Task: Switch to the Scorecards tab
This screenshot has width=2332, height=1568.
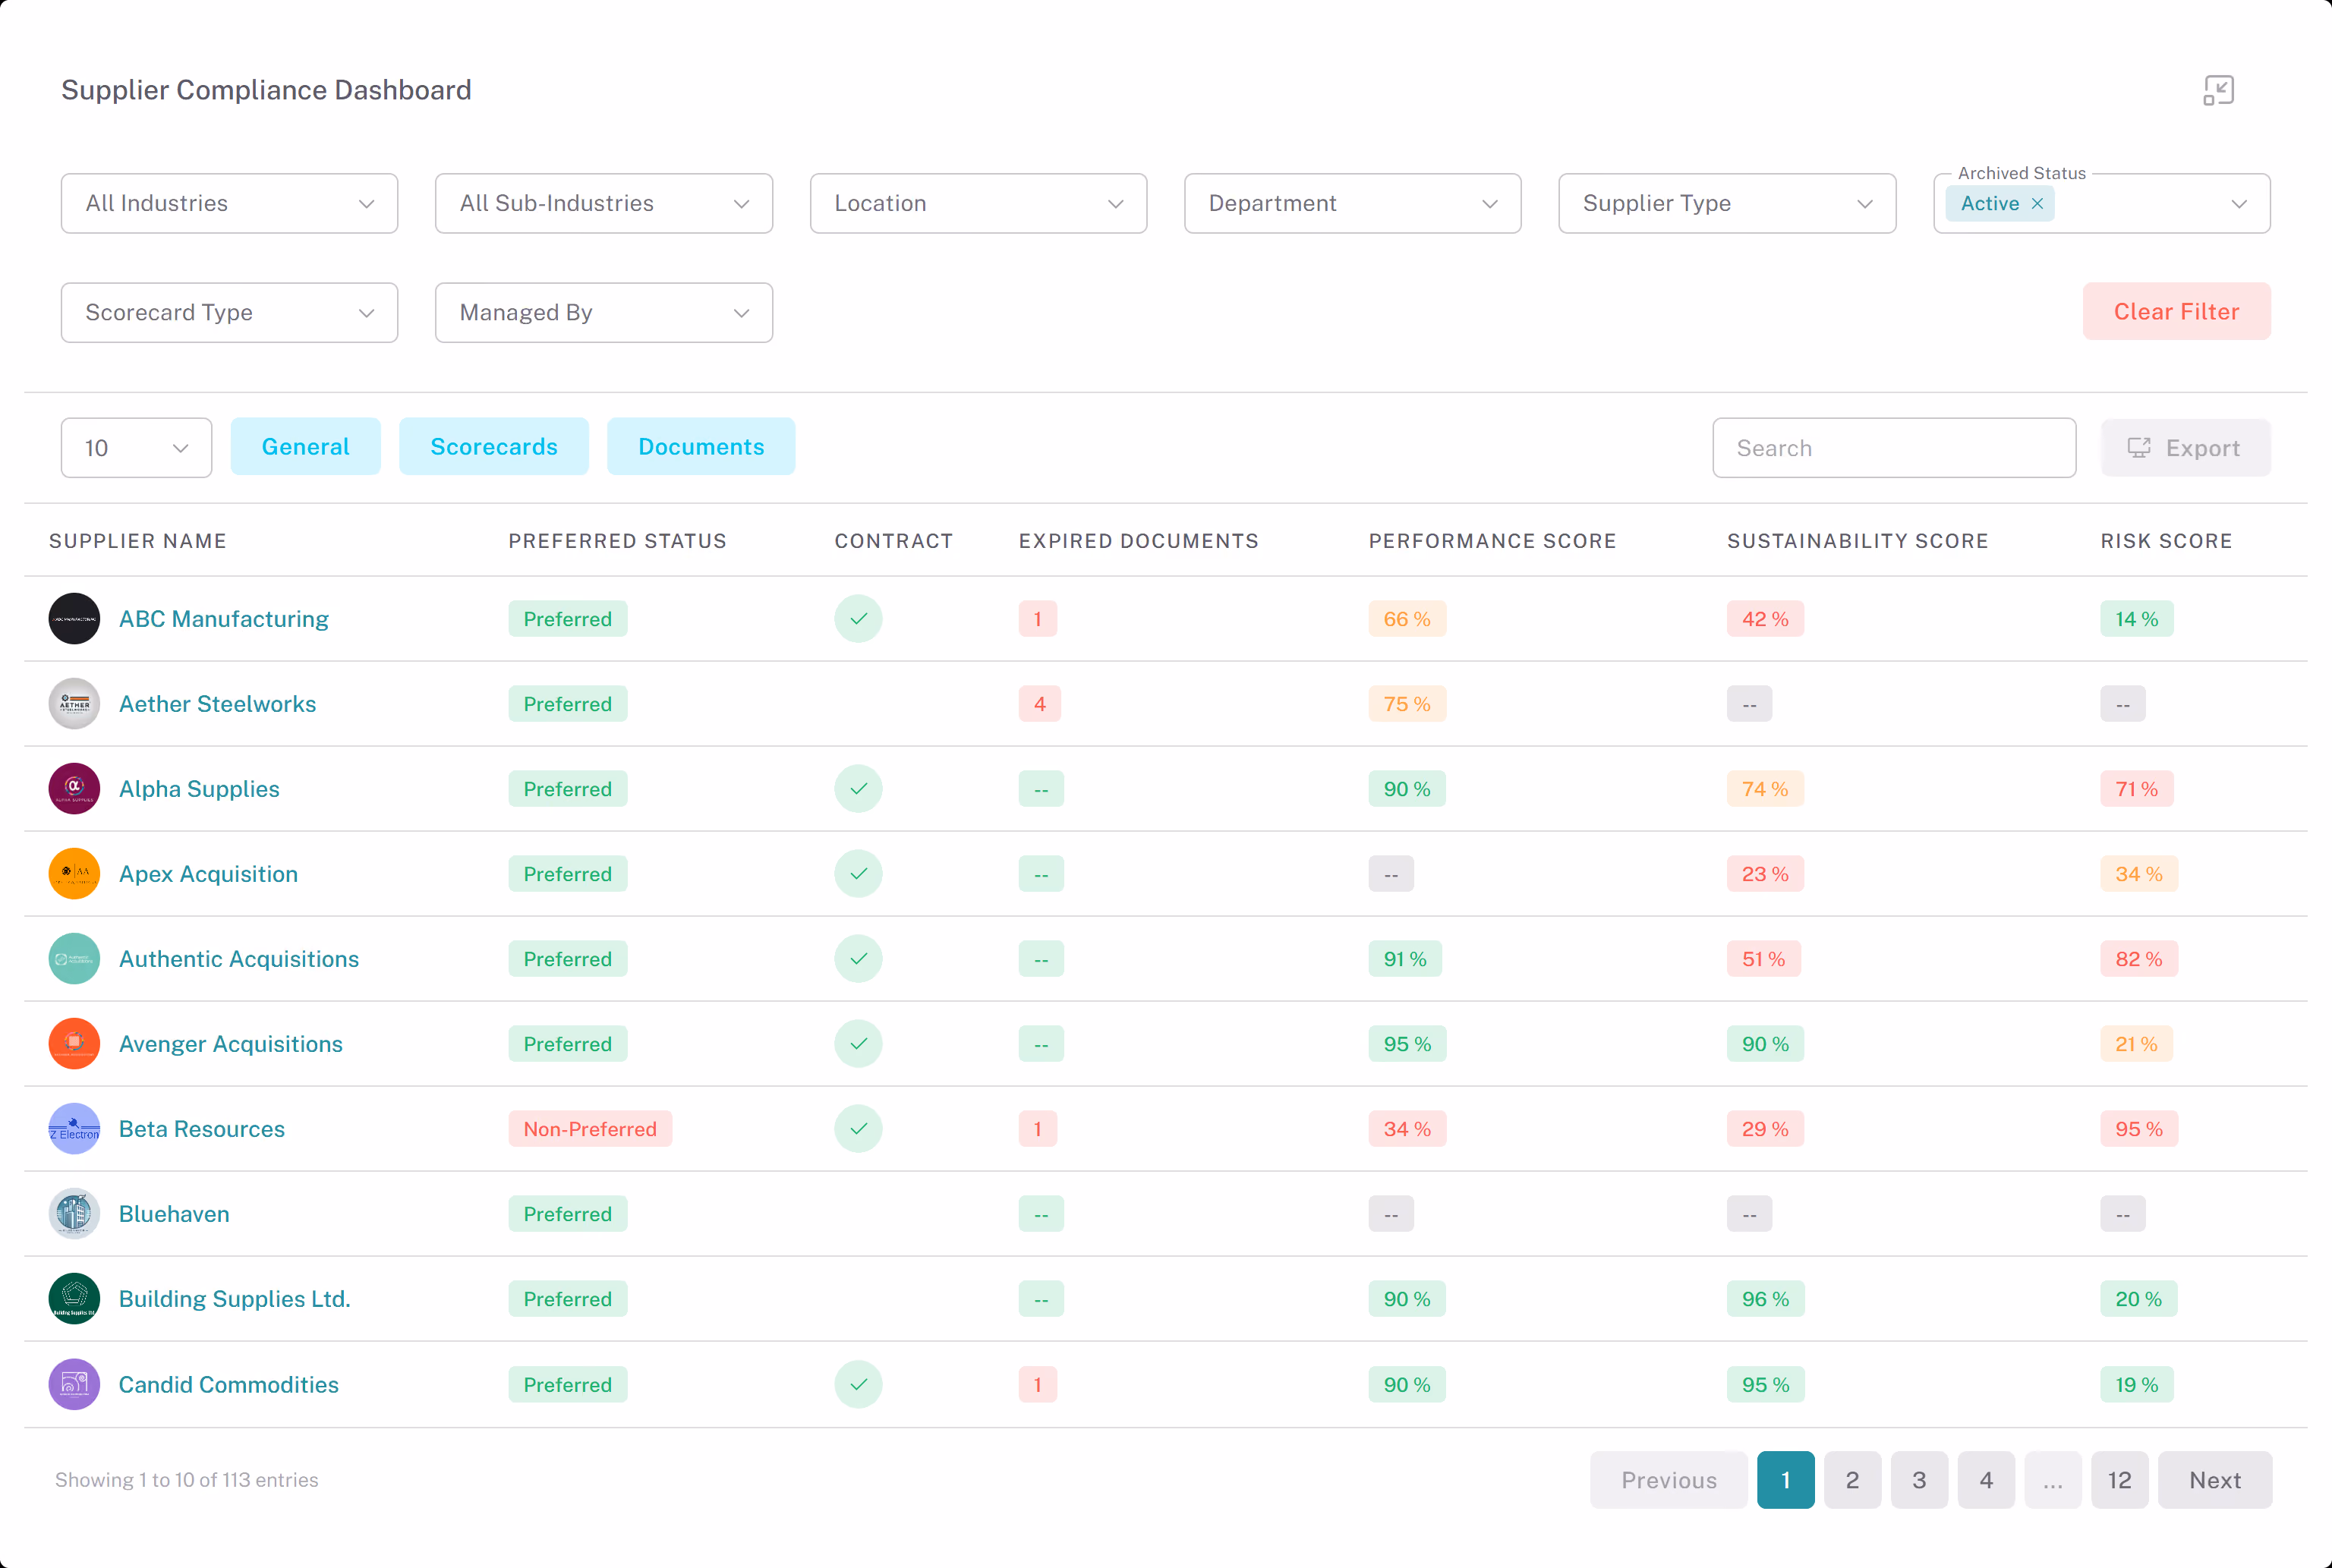Action: pyautogui.click(x=494, y=447)
